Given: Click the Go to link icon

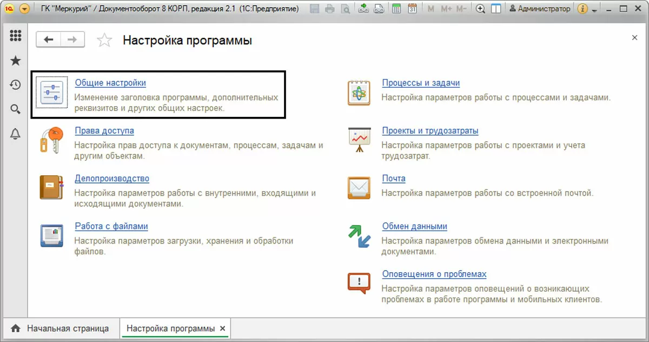Looking at the screenshot, I should 379,9.
